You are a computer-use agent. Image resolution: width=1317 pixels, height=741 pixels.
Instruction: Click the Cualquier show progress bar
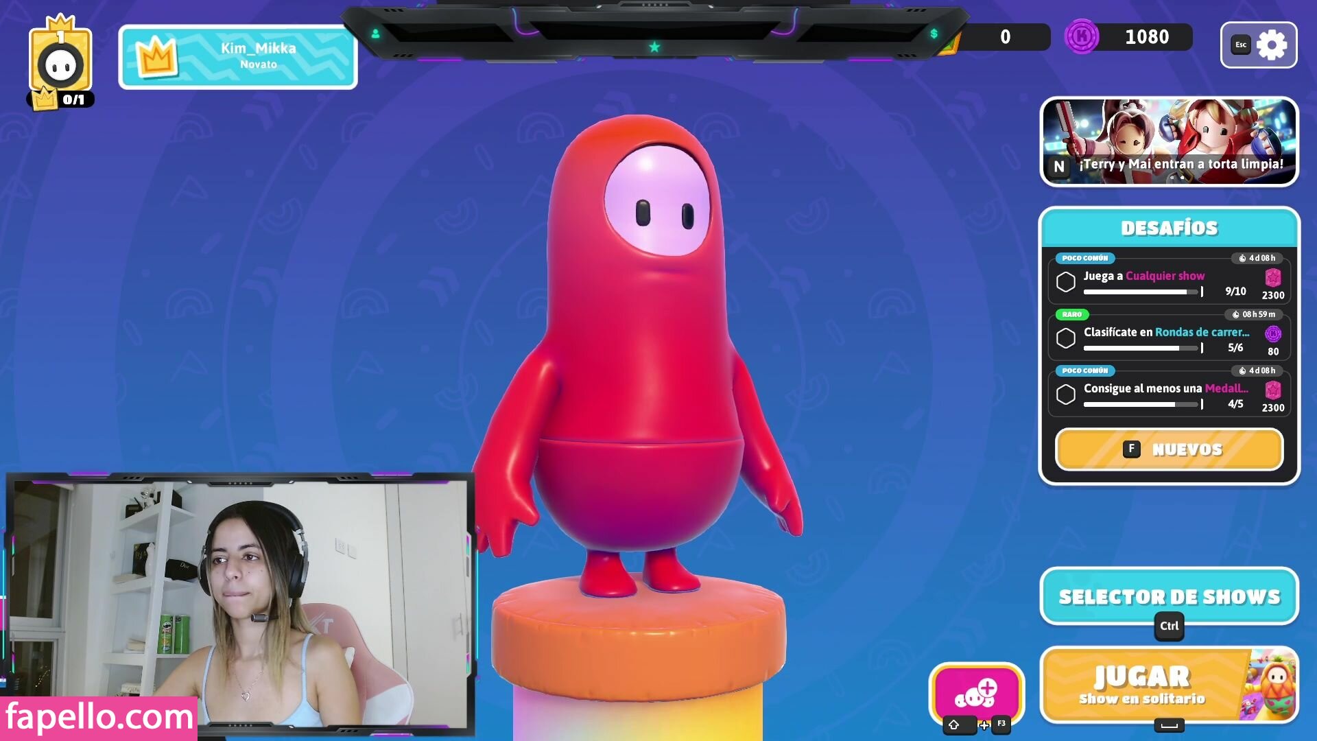click(1141, 292)
